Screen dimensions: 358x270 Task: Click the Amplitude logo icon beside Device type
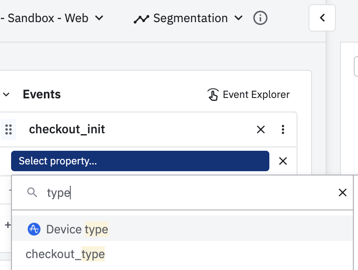coord(34,230)
